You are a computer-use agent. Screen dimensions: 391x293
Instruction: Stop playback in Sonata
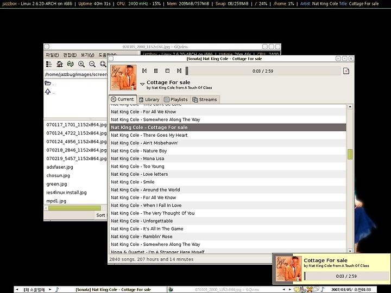(167, 71)
